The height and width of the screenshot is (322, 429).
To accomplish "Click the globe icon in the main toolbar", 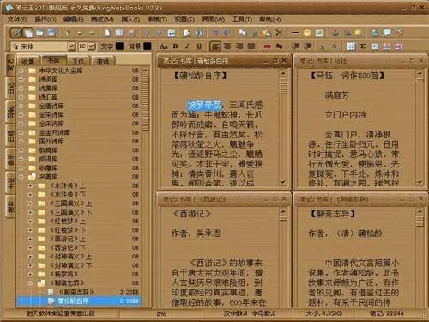I will 374,33.
